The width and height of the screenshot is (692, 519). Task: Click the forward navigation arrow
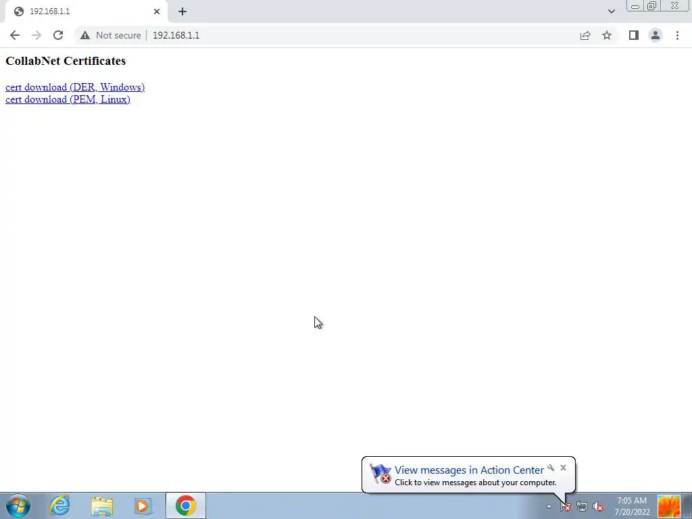tap(36, 35)
